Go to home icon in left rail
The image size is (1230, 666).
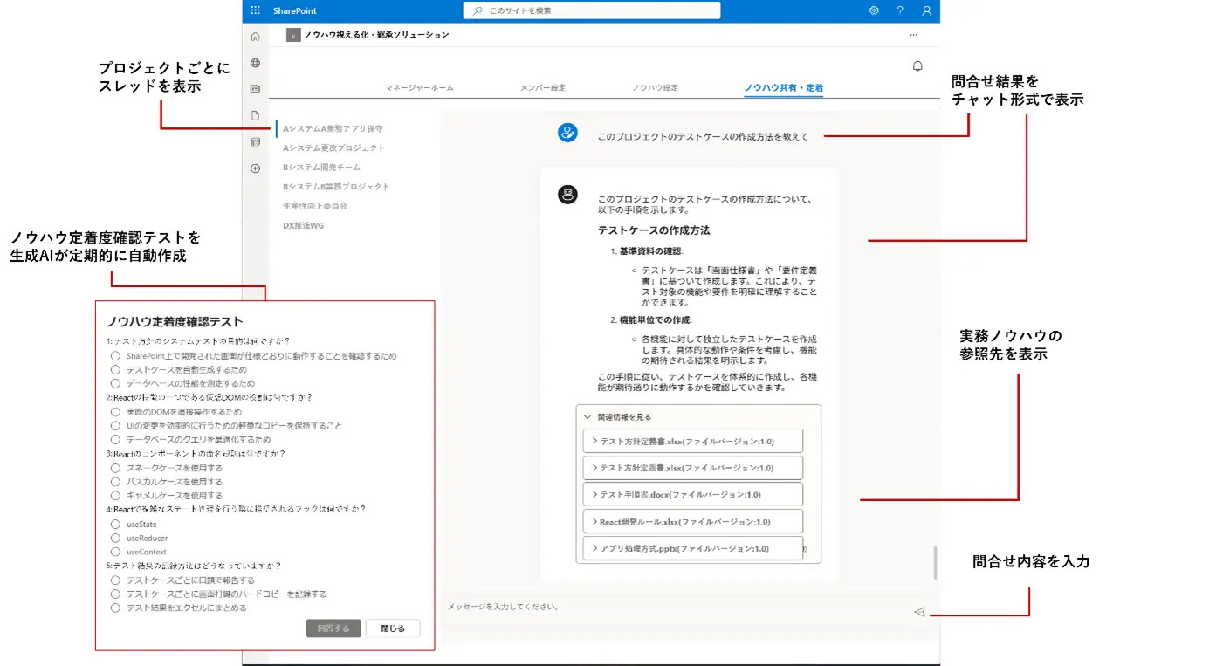[x=255, y=37]
